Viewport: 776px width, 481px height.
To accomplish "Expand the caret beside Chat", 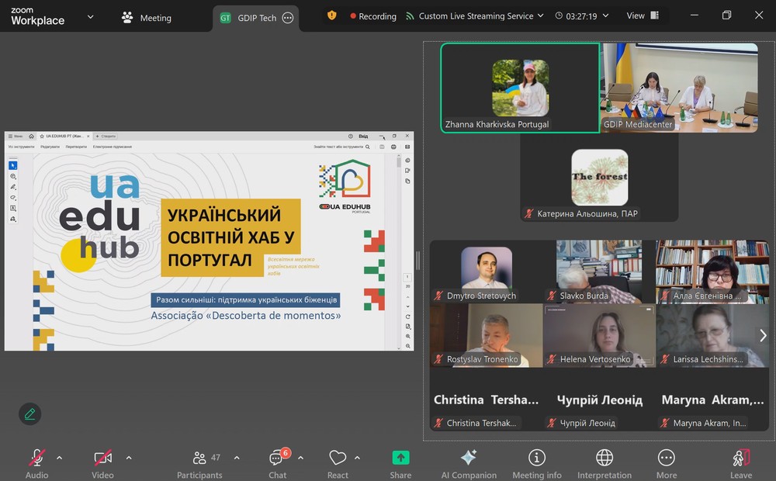I will coord(300,458).
